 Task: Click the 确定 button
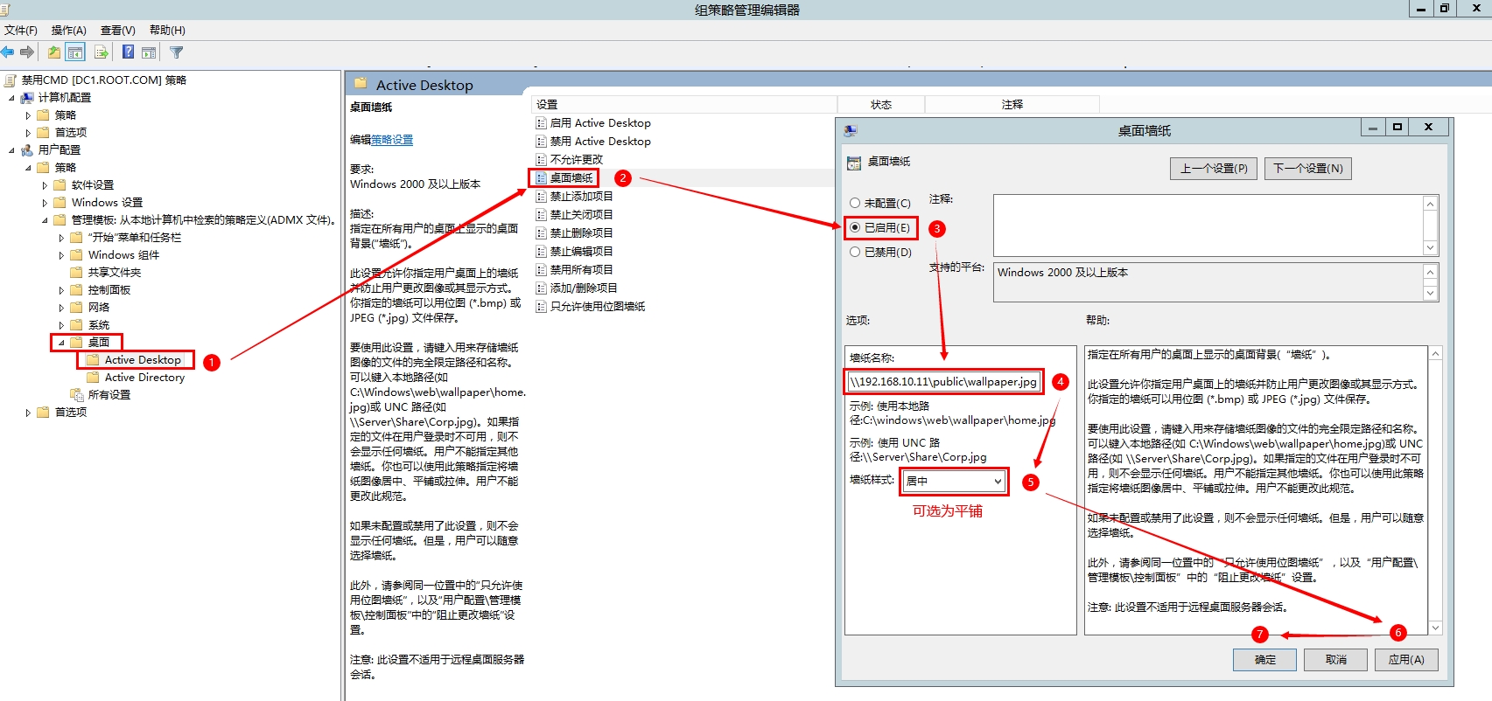[1264, 659]
